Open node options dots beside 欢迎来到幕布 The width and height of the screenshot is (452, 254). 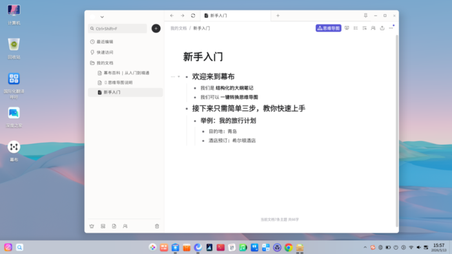tap(172, 76)
